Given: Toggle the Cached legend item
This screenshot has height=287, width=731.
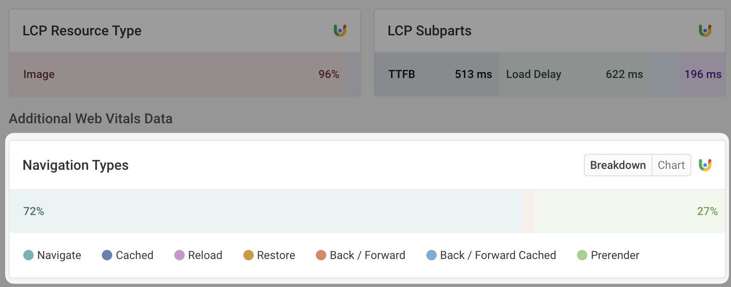Looking at the screenshot, I should click(x=128, y=255).
